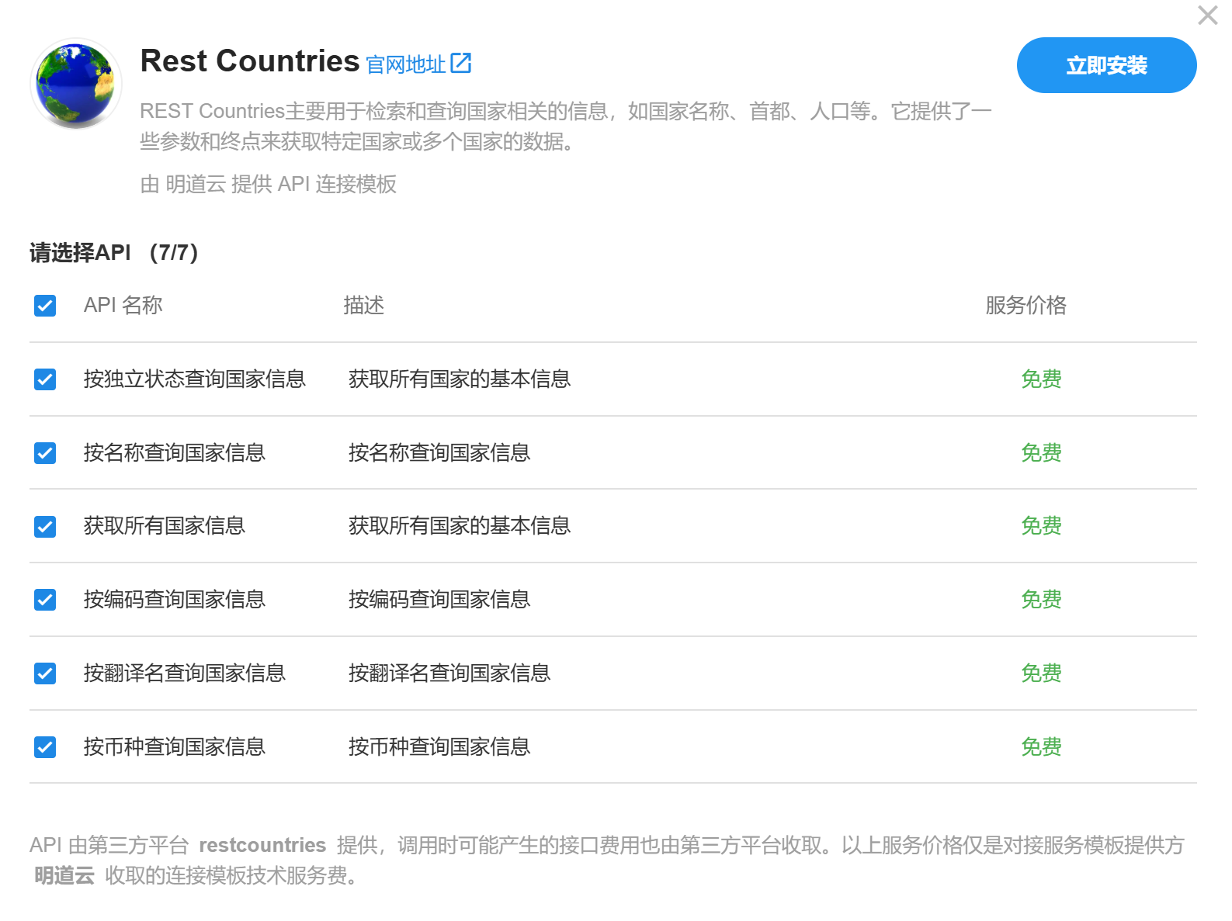
Task: Uncheck the 按独立状态查询国家信息 checkbox
Action: pos(45,379)
